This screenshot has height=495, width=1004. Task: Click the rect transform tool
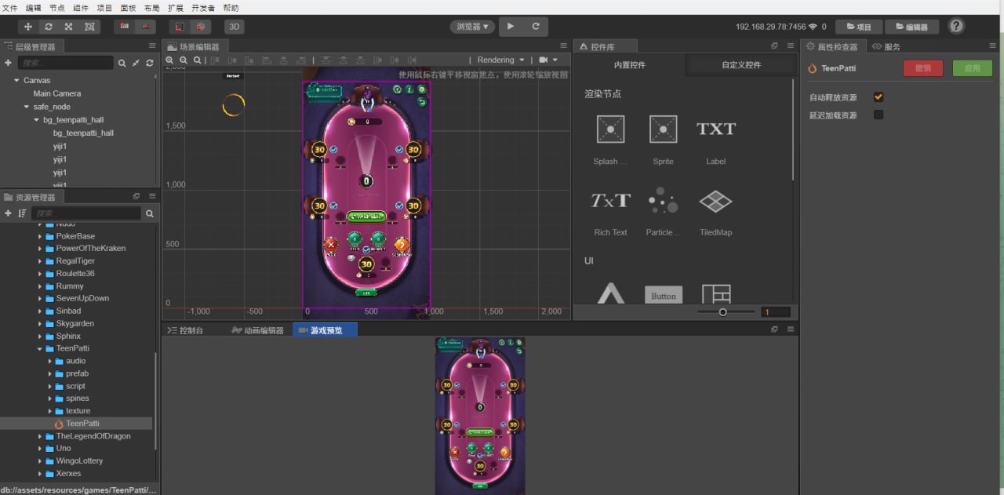point(89,27)
